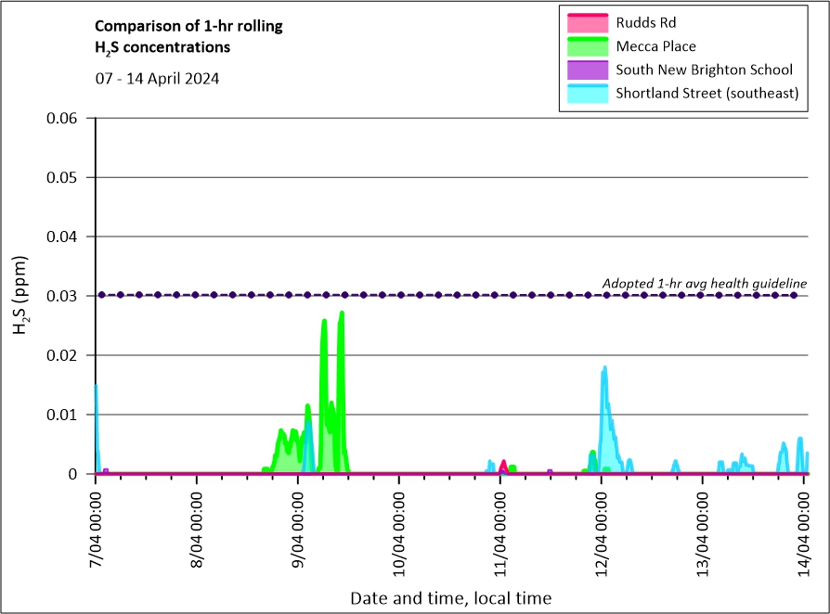Click Shortland Street (southeast) legend text
The width and height of the screenshot is (830, 614).
[x=707, y=93]
